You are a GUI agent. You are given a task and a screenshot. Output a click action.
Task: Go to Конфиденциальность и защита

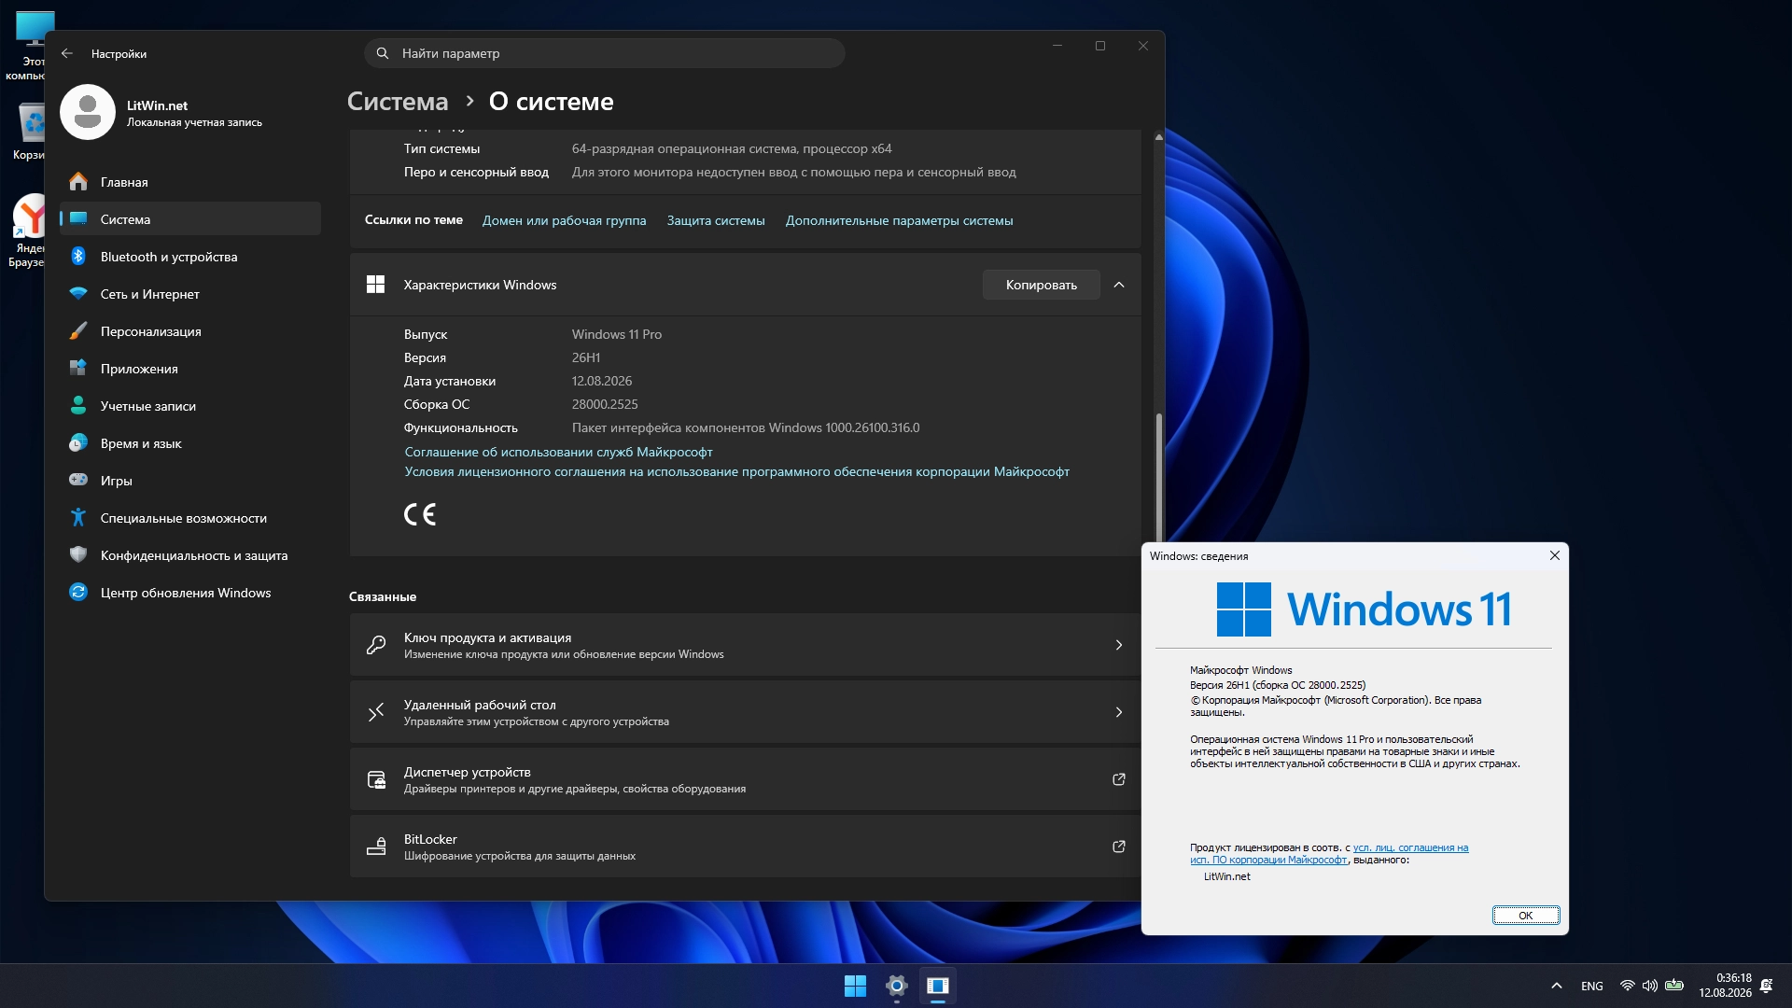pos(190,555)
